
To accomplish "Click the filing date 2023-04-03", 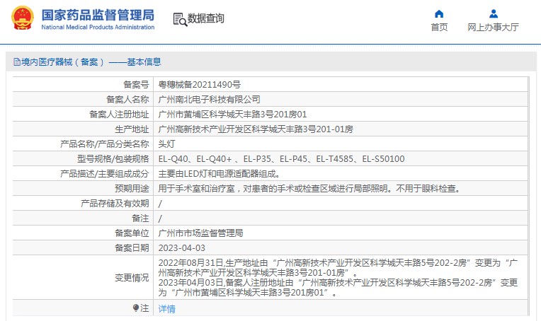I will point(181,248).
